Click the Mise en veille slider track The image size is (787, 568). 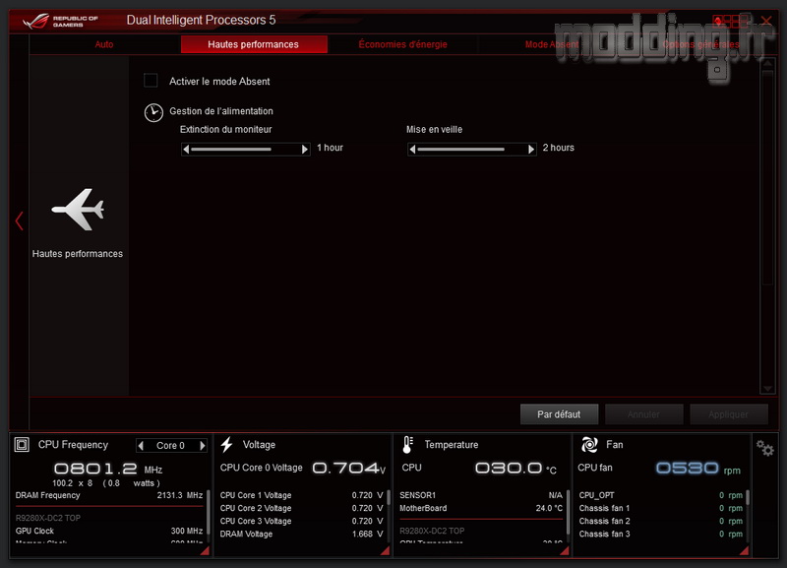coord(472,150)
